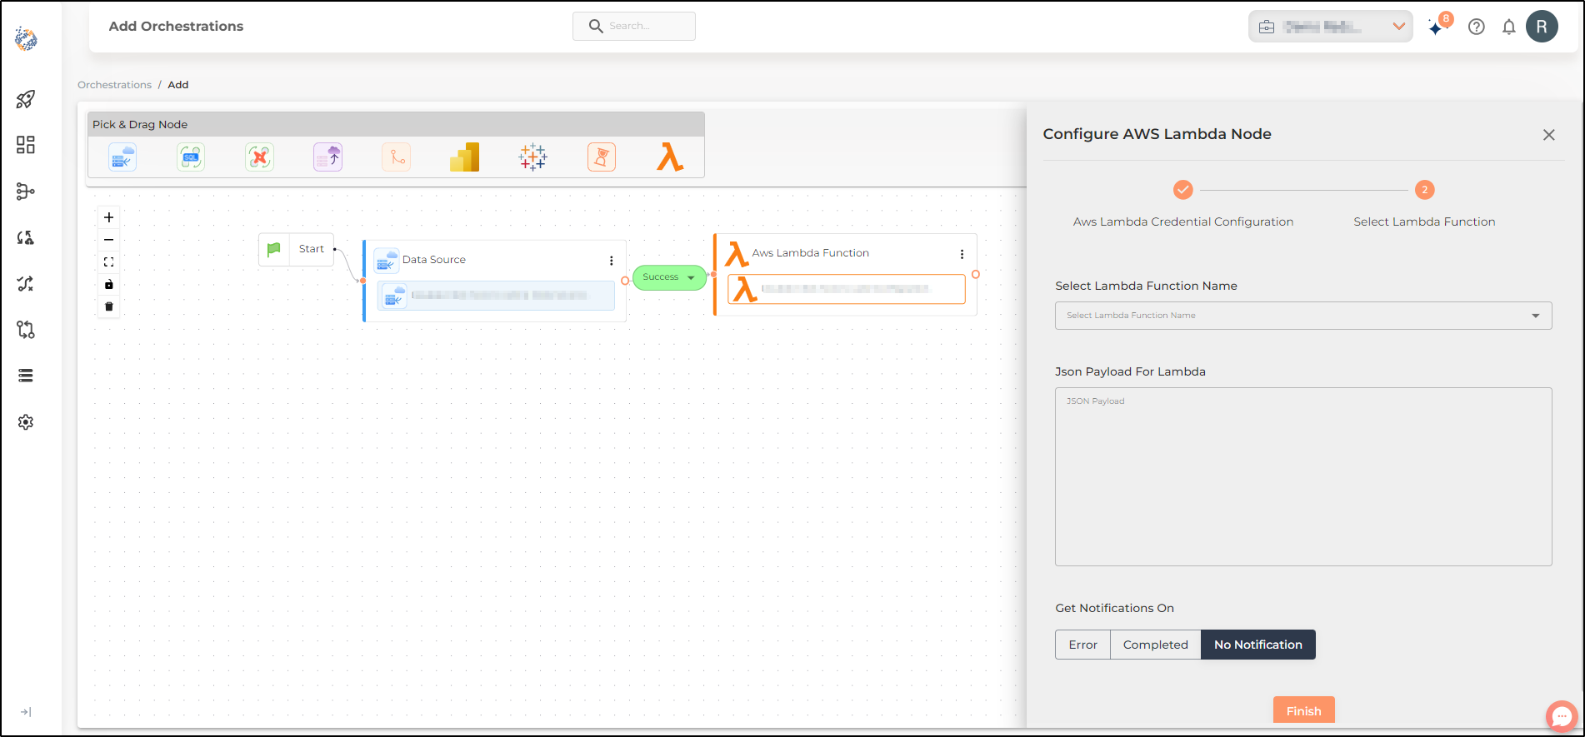Select No Notification option
The image size is (1585, 737).
click(x=1257, y=645)
